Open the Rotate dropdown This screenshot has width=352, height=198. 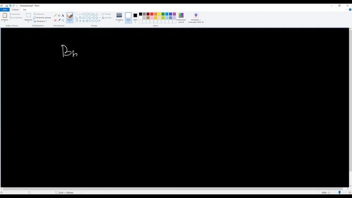click(x=40, y=21)
